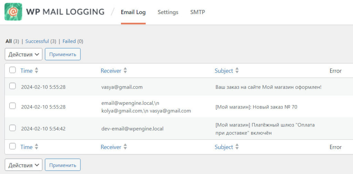Open the SMTP tab
The width and height of the screenshot is (353, 174).
click(x=198, y=12)
